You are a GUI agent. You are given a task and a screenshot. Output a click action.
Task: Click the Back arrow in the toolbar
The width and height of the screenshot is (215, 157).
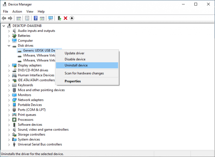point(4,18)
